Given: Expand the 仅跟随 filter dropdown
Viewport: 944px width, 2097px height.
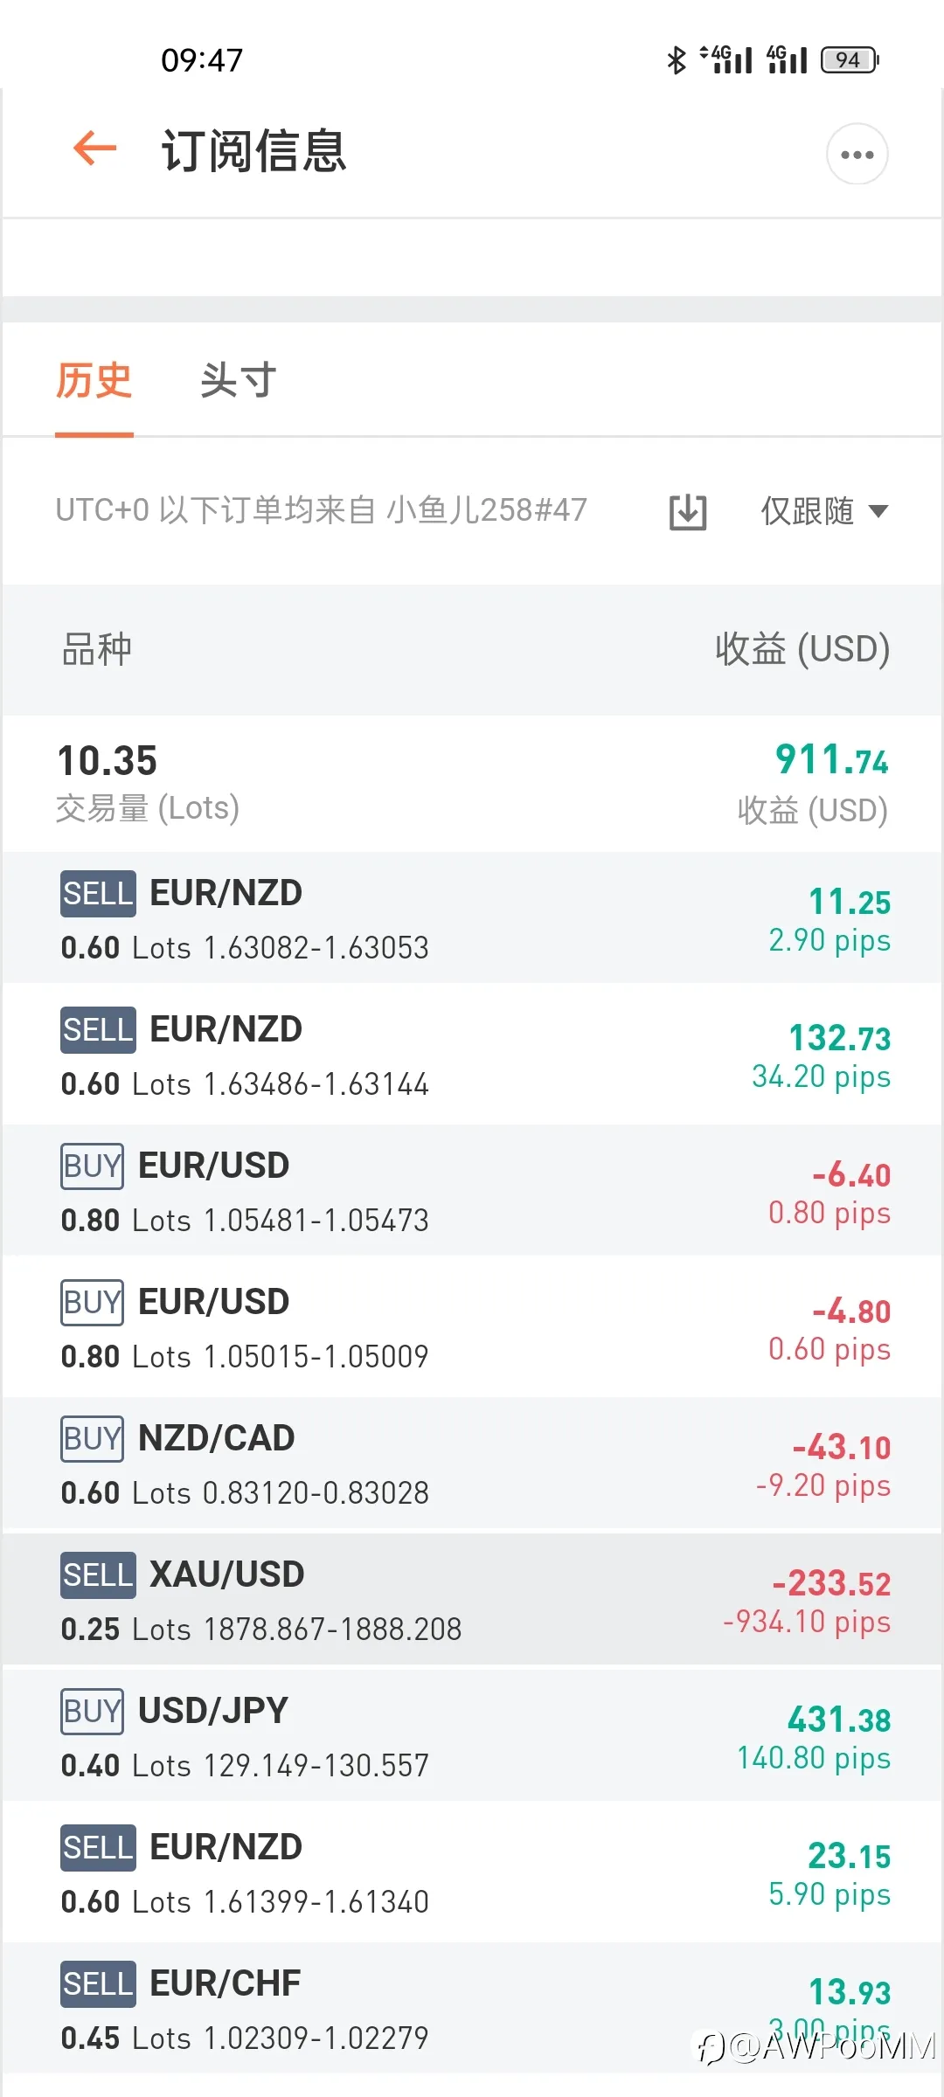Looking at the screenshot, I should pos(824,511).
